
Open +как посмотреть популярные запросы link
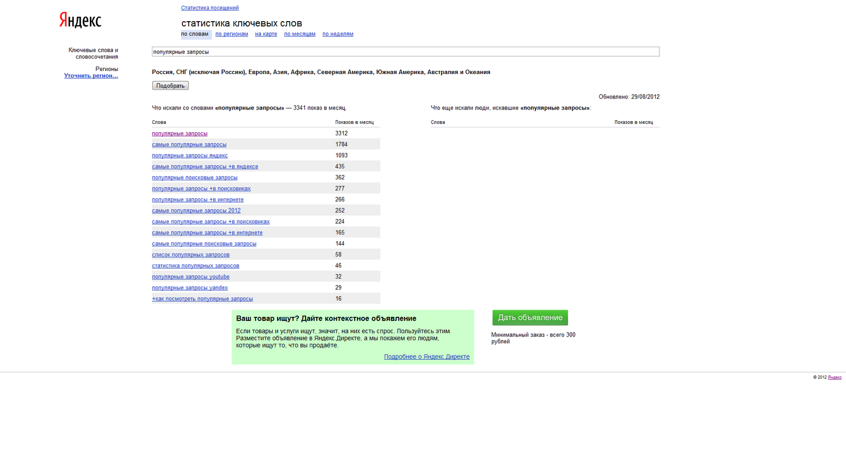[203, 299]
